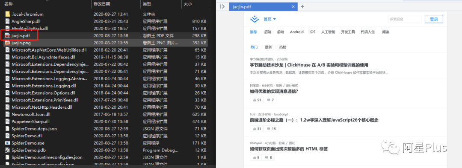Open 如何优雅的实现消息通信 article

[x=274, y=91]
